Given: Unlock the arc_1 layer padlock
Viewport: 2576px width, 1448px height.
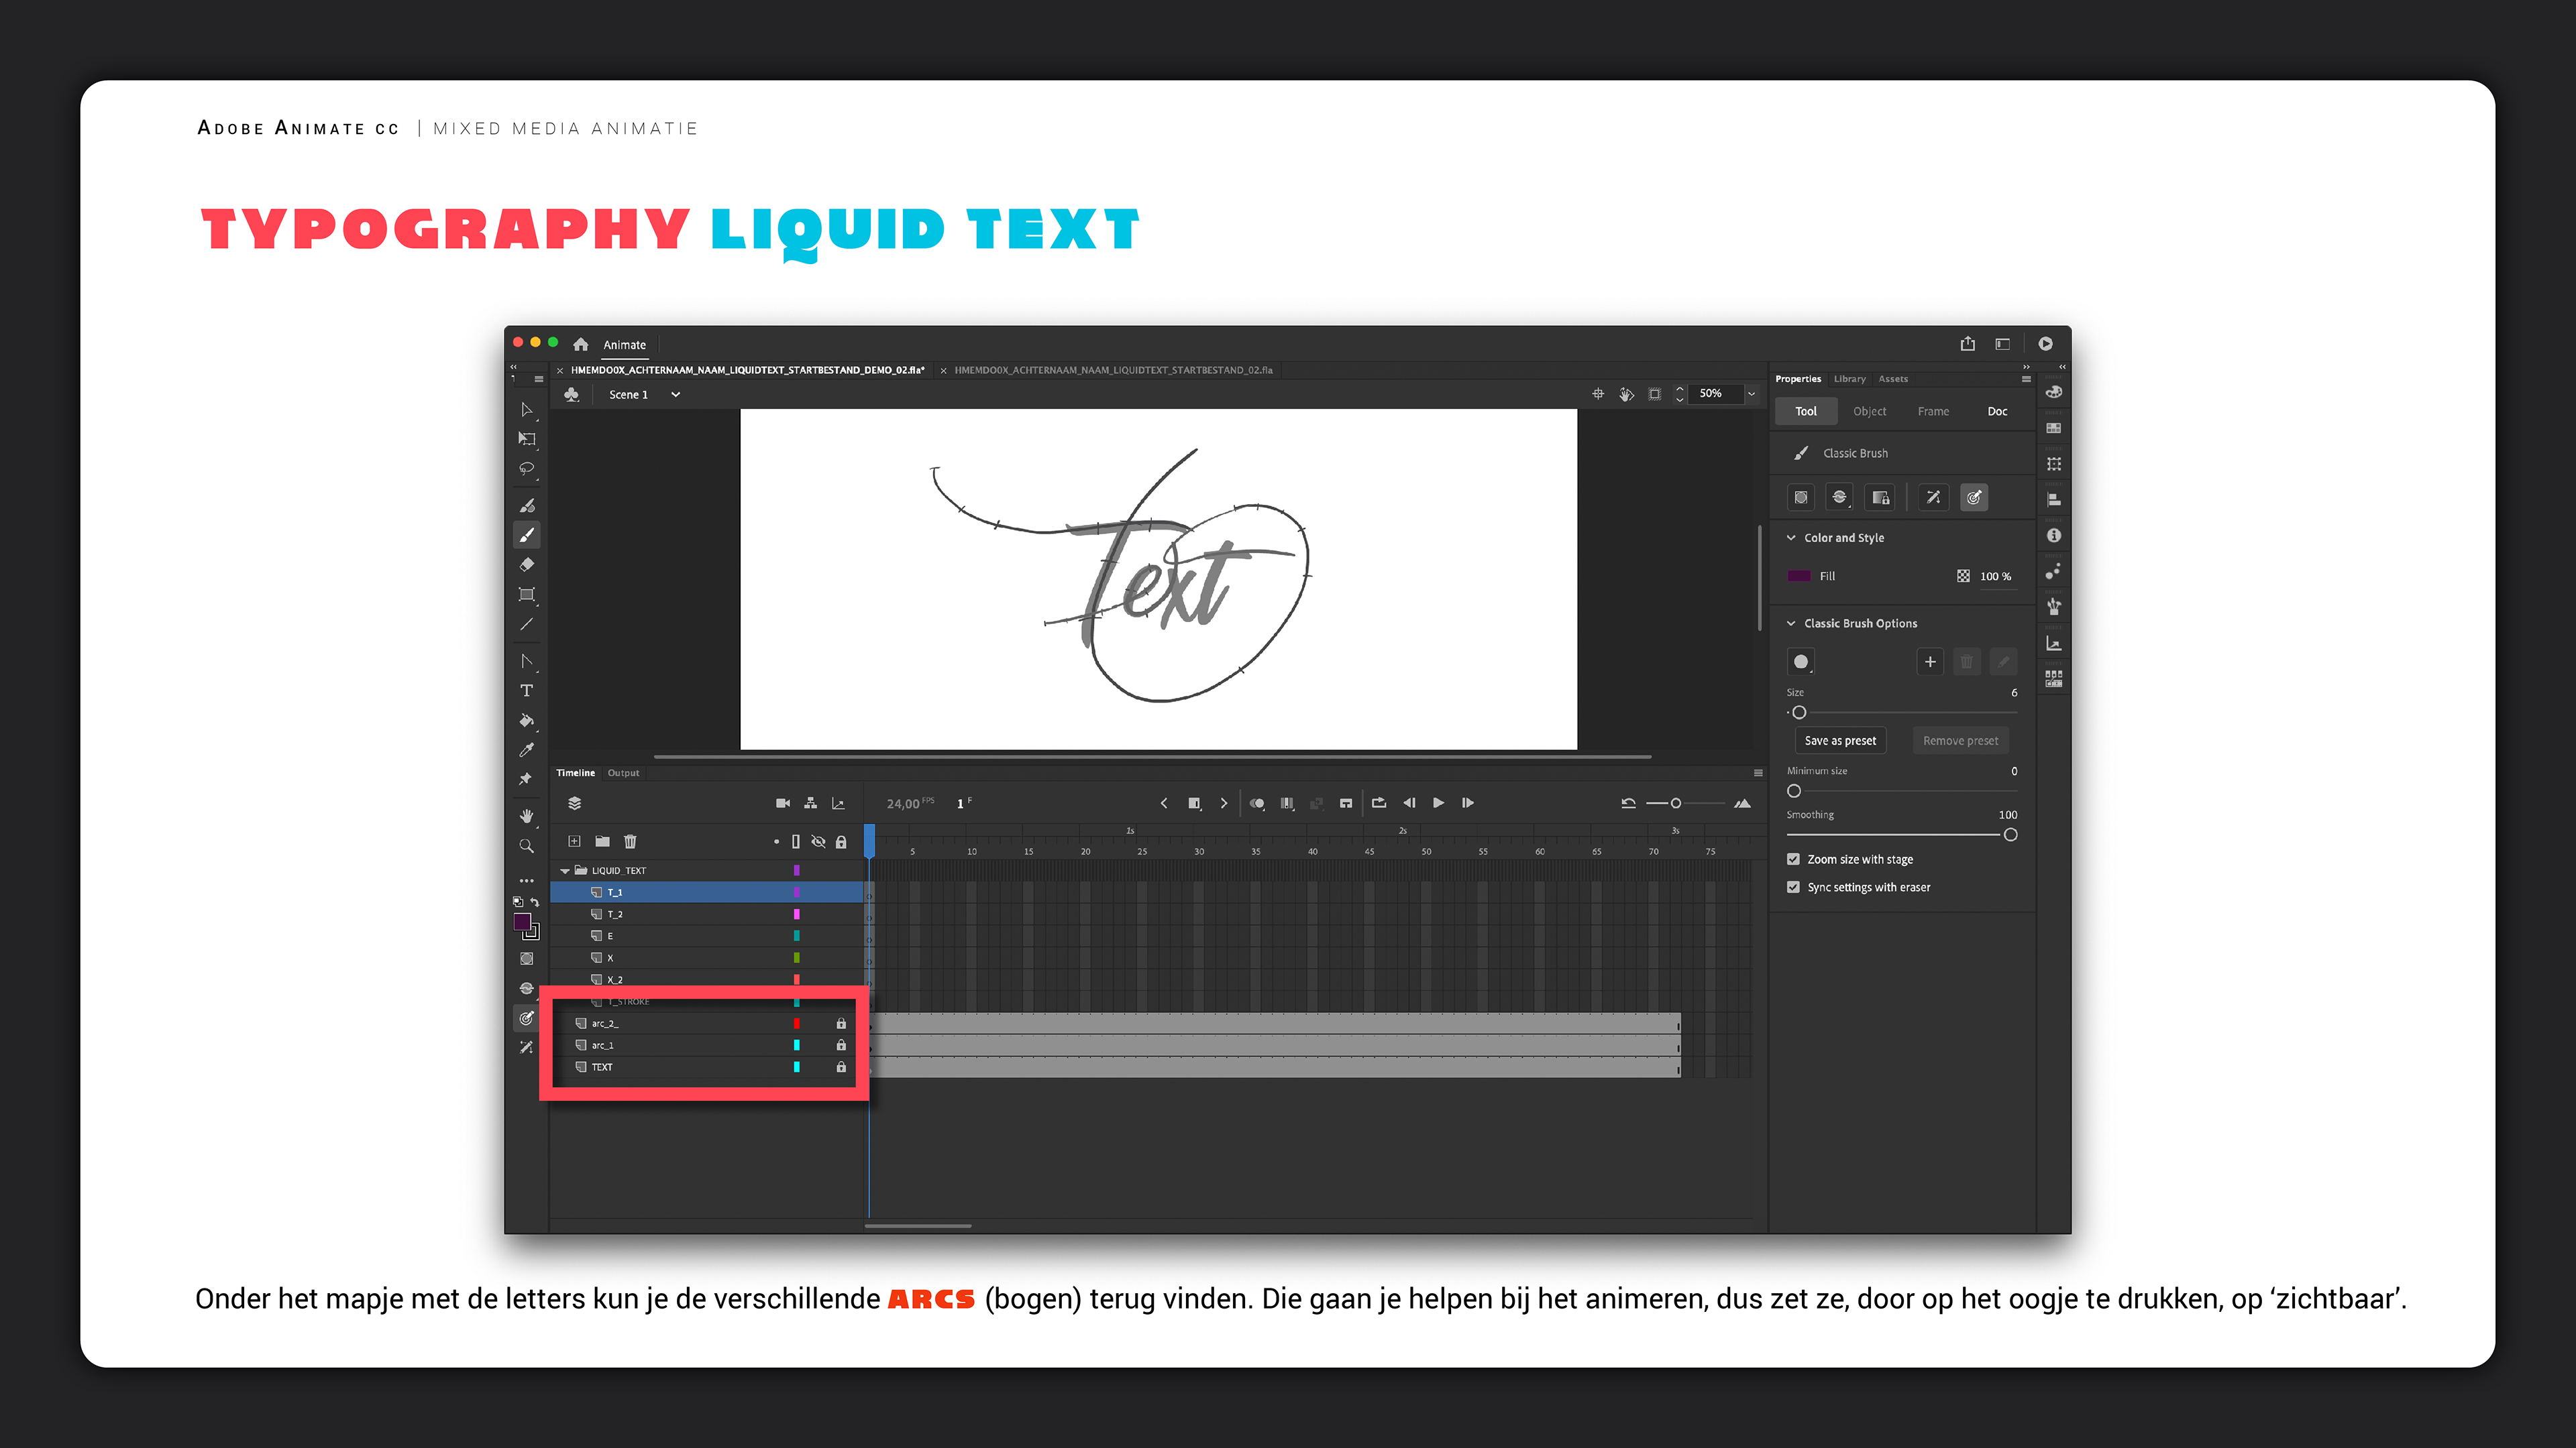Looking at the screenshot, I should tap(841, 1045).
